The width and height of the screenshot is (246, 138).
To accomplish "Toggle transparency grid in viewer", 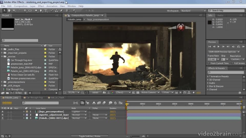I will pos(138,92).
